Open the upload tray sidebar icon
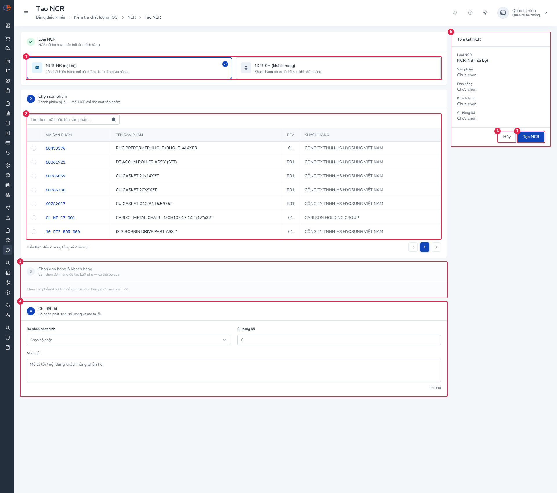This screenshot has height=493, width=557. (8, 217)
